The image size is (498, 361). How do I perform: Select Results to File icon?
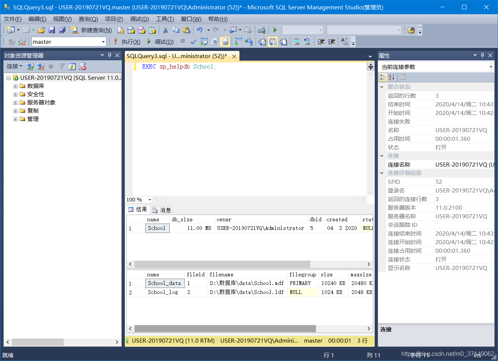283,42
